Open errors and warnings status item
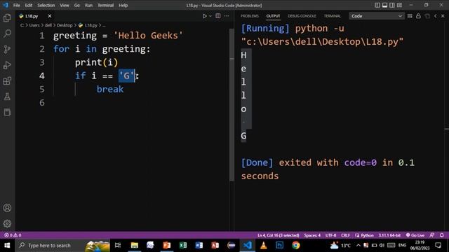The width and height of the screenshot is (449, 252). coord(13,235)
